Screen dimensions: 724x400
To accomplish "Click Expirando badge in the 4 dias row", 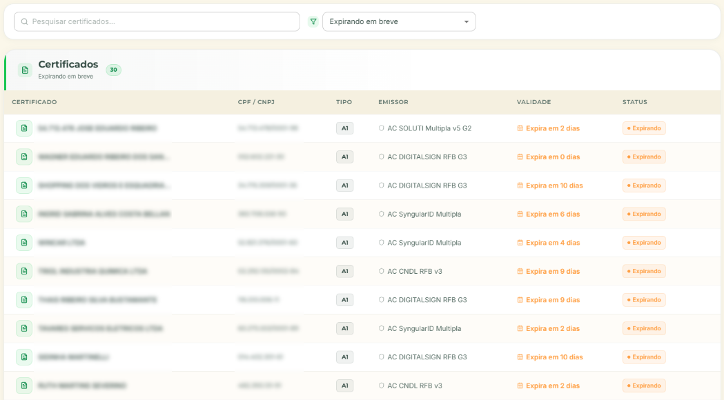I will coord(644,243).
